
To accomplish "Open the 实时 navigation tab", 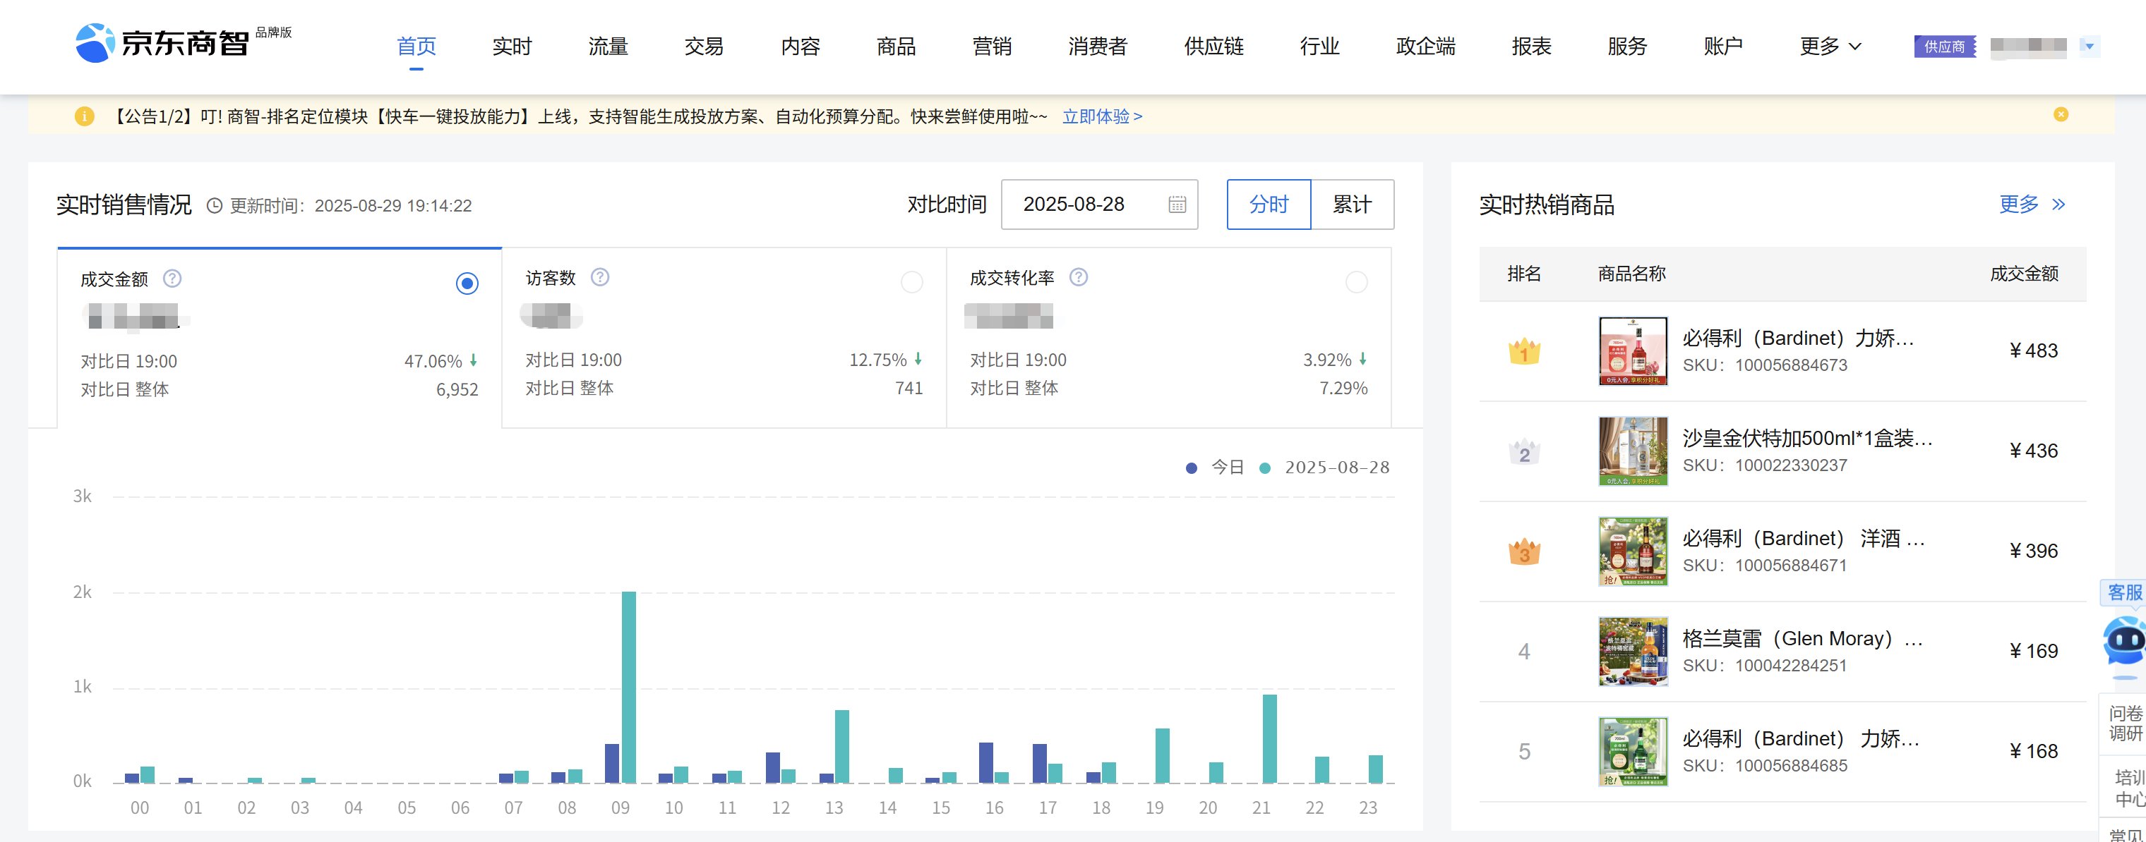I will point(512,47).
